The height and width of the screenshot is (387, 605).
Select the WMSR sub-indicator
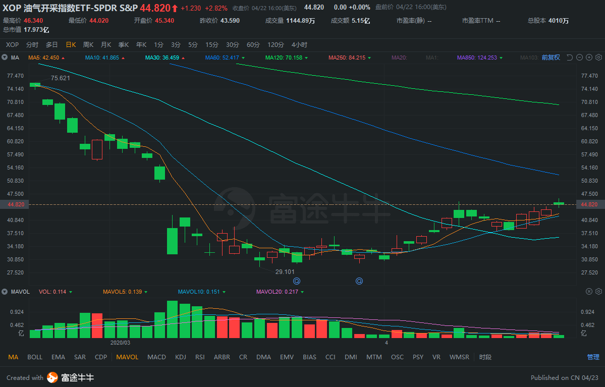pyautogui.click(x=459, y=357)
